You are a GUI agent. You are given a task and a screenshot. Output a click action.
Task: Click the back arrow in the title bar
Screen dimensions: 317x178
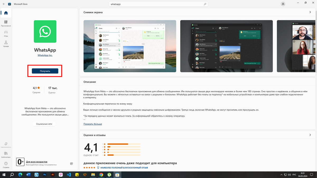(4, 4)
